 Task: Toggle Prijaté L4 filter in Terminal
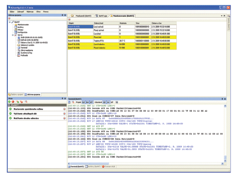(87, 102)
